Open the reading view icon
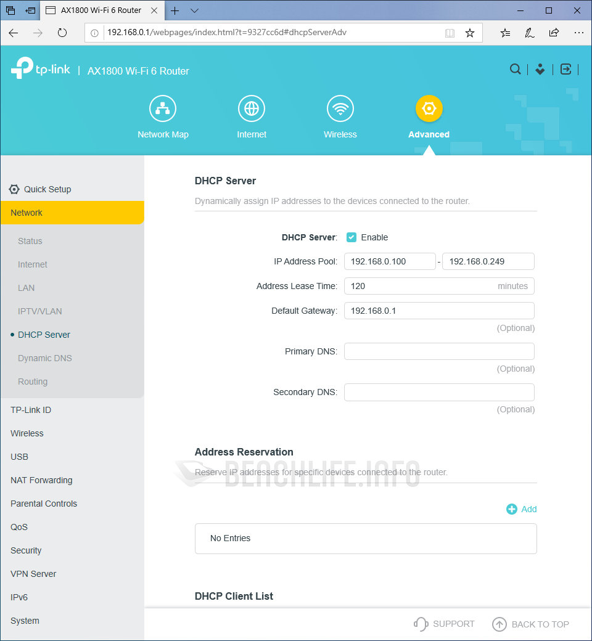Screen dimensions: 592x641 pos(450,33)
